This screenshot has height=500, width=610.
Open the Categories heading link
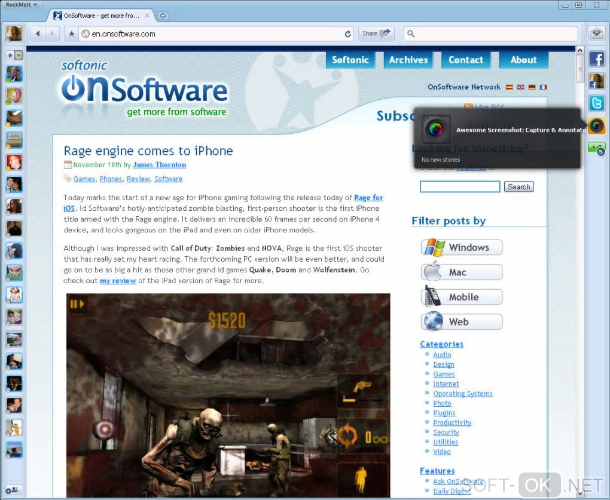[x=441, y=344]
